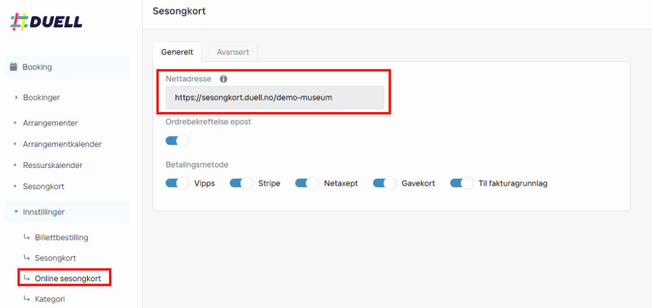
Task: Click the arrow icon beside Kategori
Action: point(27,298)
